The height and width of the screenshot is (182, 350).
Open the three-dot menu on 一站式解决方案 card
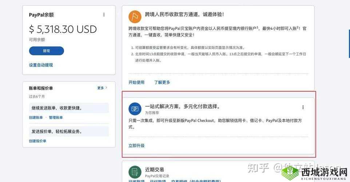[x=303, y=107]
